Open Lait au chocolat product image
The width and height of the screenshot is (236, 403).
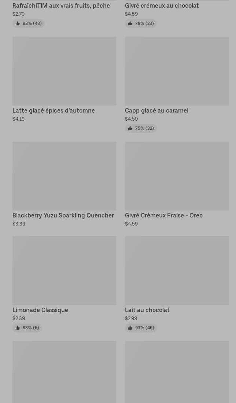(x=177, y=270)
